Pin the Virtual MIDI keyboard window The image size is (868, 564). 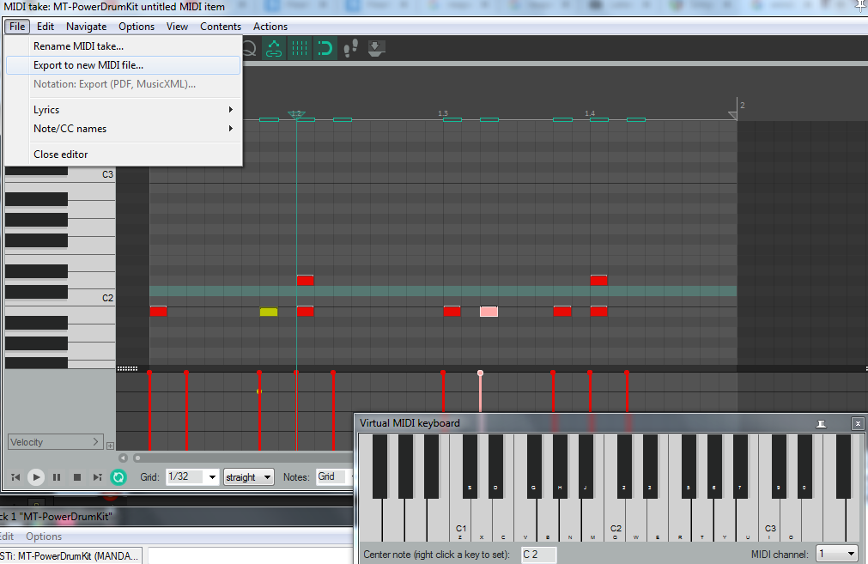click(822, 423)
